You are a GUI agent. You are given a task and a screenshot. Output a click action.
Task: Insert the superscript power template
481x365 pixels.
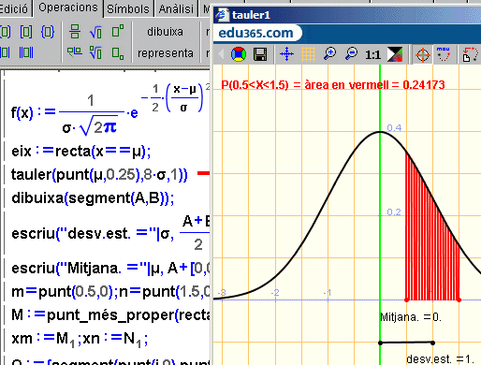point(118,31)
